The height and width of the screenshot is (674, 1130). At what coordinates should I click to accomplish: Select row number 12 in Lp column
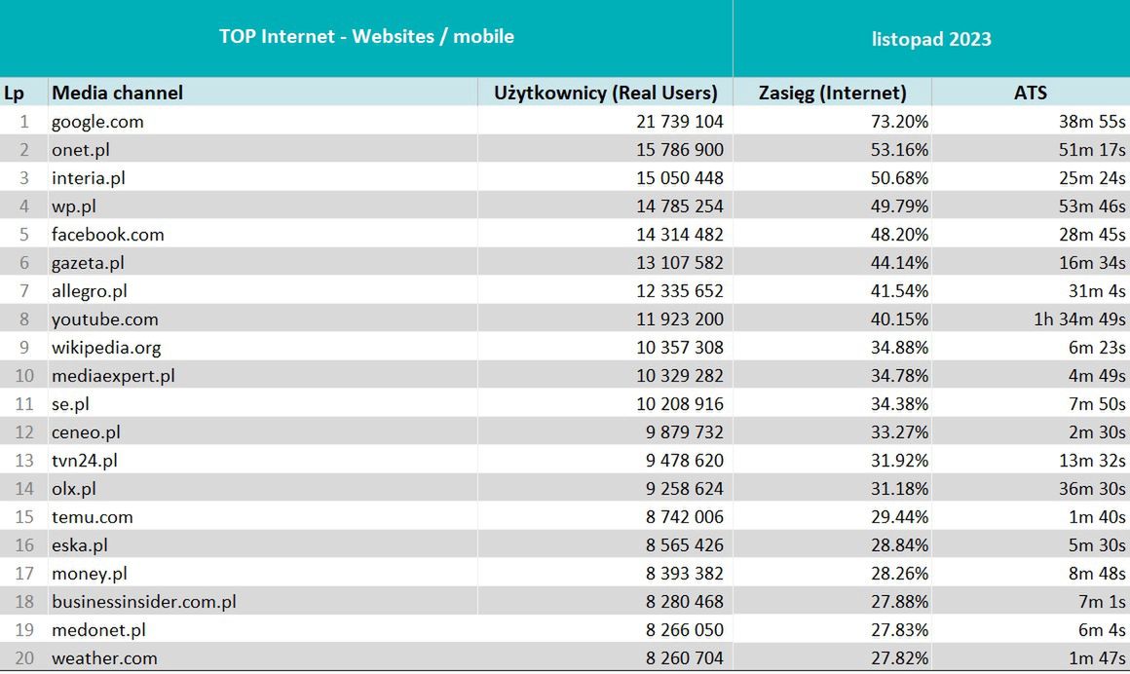coord(23,432)
